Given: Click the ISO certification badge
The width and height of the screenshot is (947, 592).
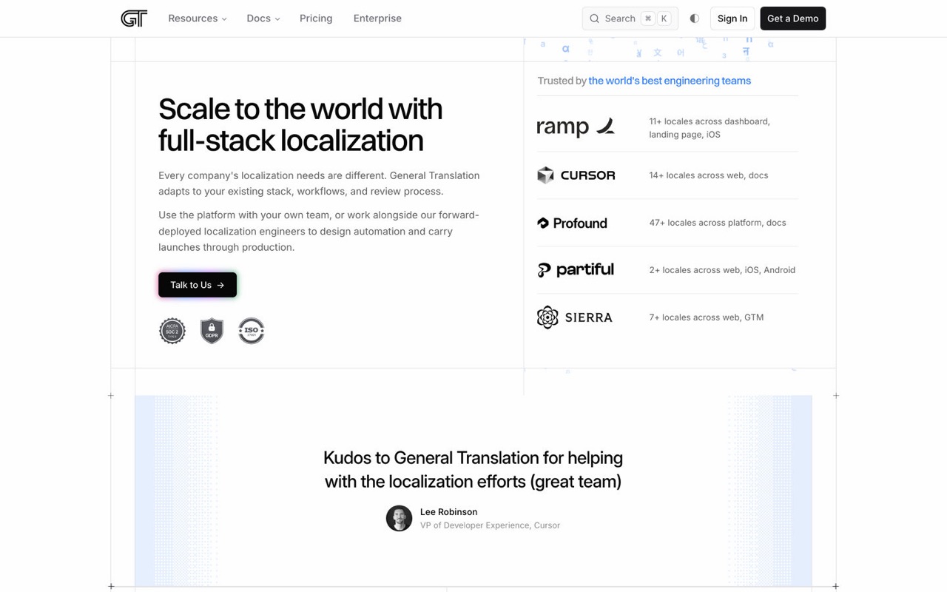Looking at the screenshot, I should 252,331.
